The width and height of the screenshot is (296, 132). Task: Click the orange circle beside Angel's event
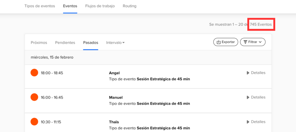click(34, 73)
